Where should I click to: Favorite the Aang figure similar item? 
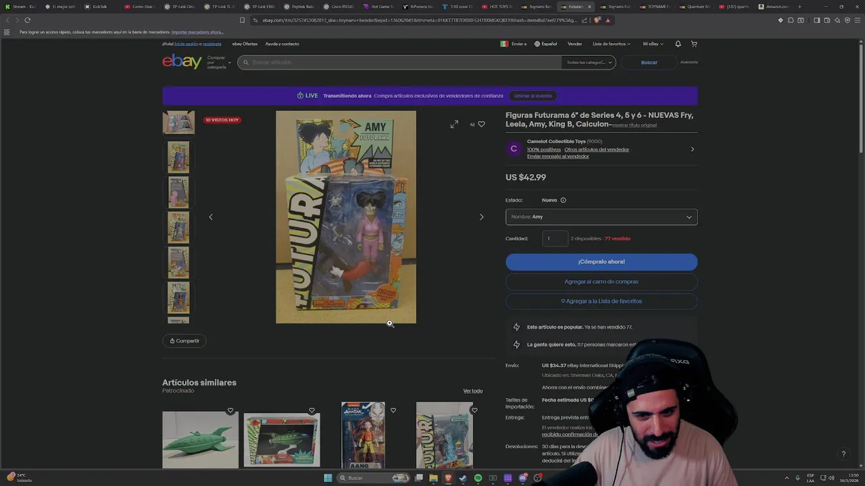[393, 410]
